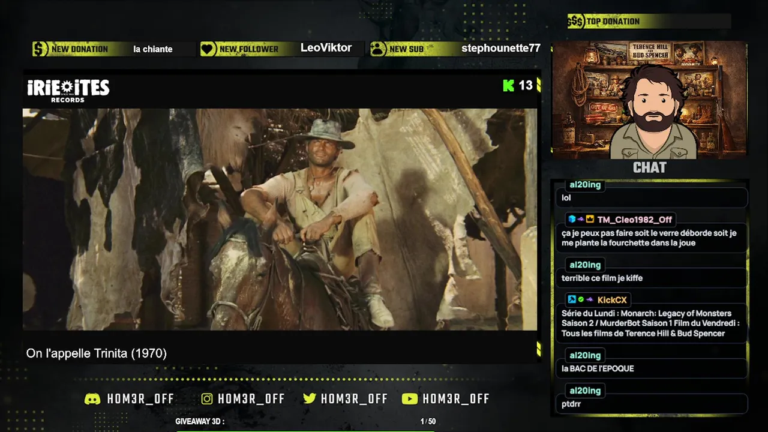
Task: Click the al20ing username above 'lol'
Action: coord(585,185)
